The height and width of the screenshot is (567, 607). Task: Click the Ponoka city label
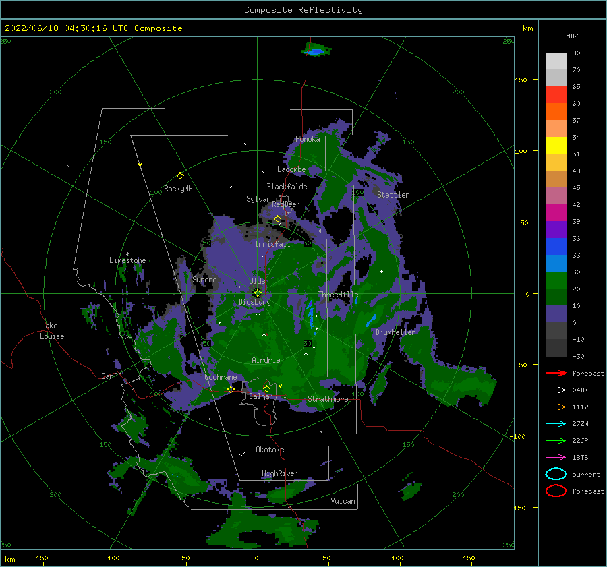point(308,139)
